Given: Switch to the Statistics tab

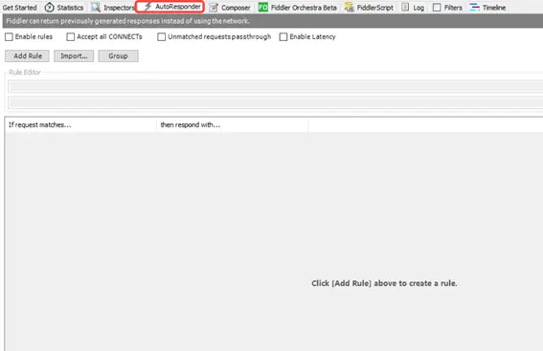Looking at the screenshot, I should pyautogui.click(x=64, y=8).
